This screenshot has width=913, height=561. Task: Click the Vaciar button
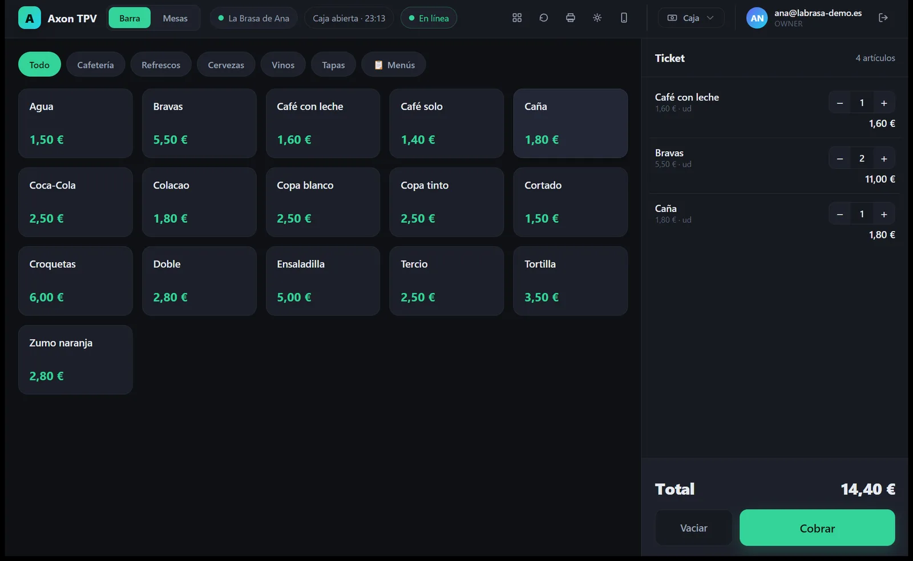(693, 528)
